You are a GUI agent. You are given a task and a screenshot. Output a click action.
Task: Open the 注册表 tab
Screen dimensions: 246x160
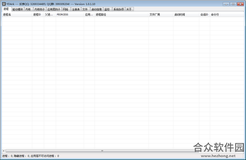76,9
